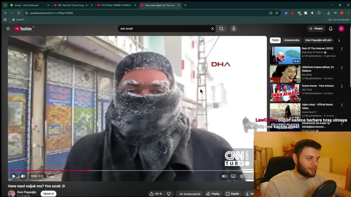Open the ChatGPT bookmark
The width and height of the screenshot is (351, 197).
click(18, 20)
